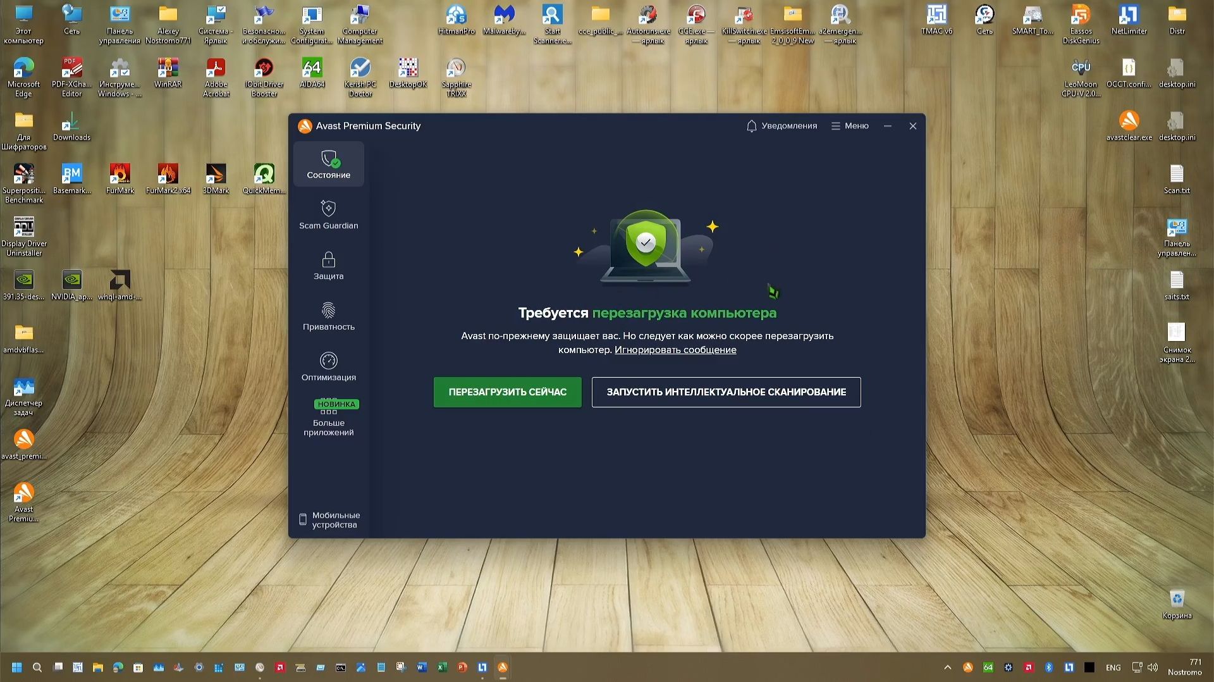Click the ПЕРЕЗАГРУЗИТЬ СЕЙЧАС button
The image size is (1214, 682).
507,392
